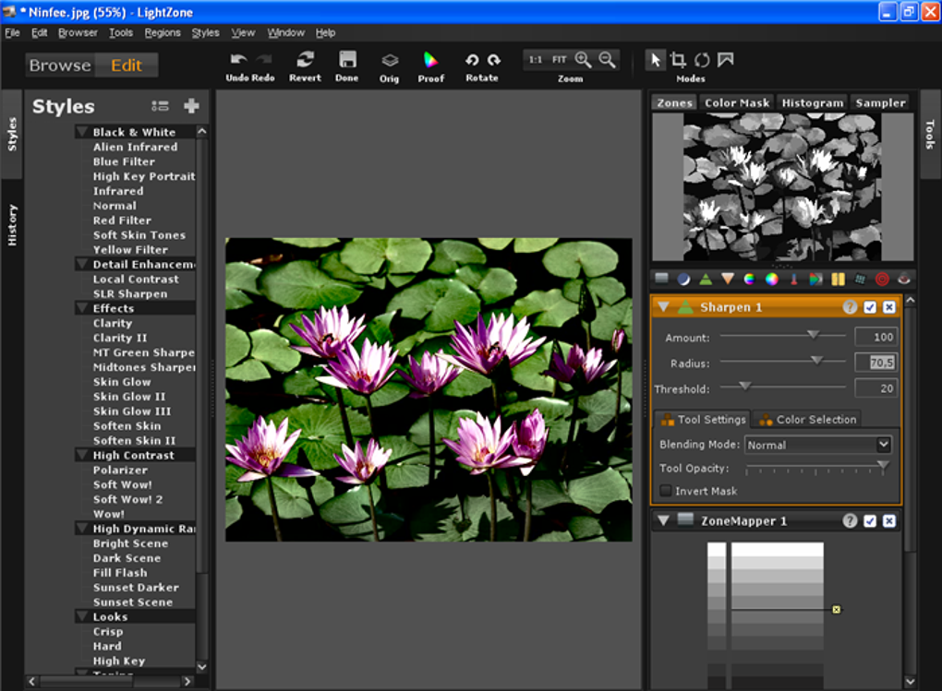The width and height of the screenshot is (942, 691).
Task: Rotate the image left
Action: (x=472, y=60)
